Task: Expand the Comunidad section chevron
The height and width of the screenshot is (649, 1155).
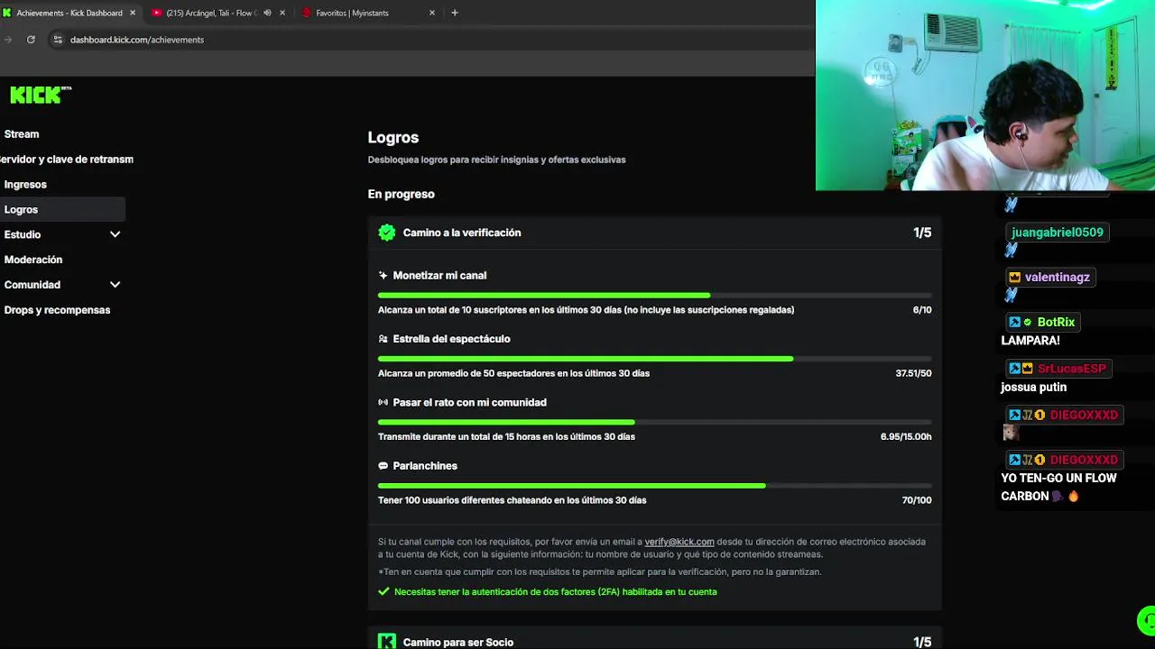Action: (x=115, y=285)
